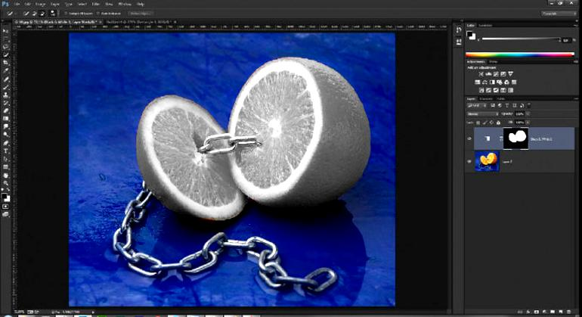Select the Eraser tool
Image resolution: width=582 pixels, height=317 pixels.
(5, 110)
